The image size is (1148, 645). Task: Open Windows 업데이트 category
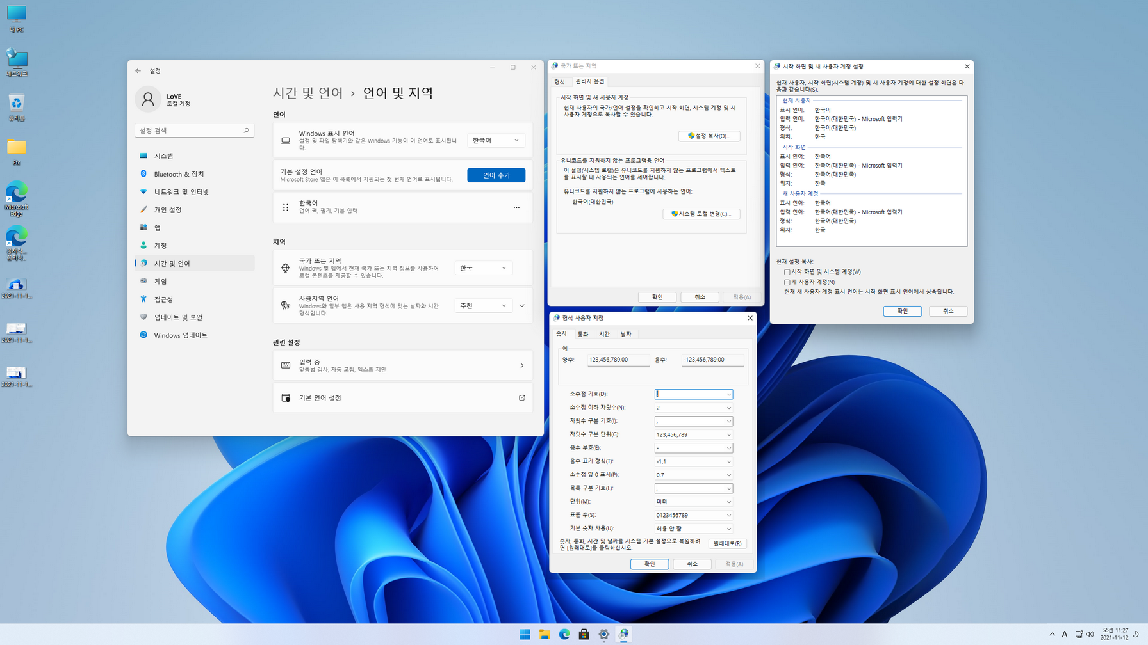[x=194, y=335]
